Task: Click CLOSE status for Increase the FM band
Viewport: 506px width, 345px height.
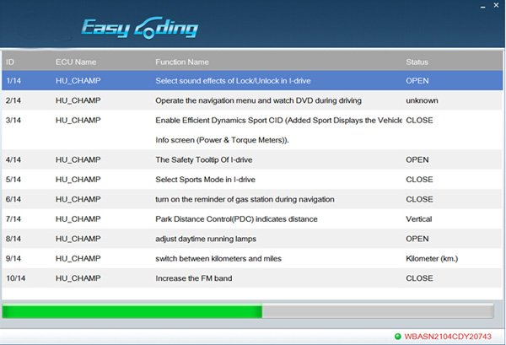Action: [x=419, y=278]
